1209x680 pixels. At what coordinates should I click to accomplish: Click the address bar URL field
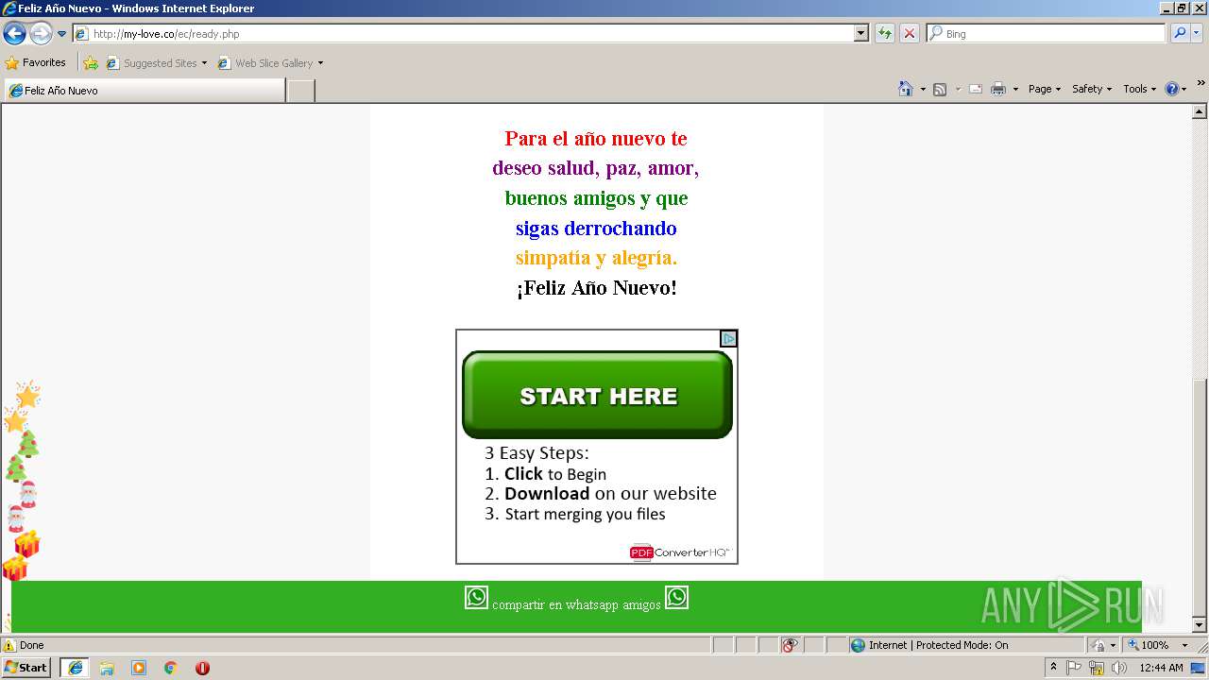tap(463, 33)
